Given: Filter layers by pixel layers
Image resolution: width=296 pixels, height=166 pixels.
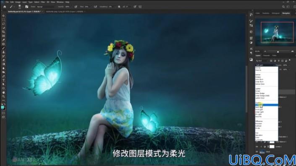Looking at the screenshot, I should (x=271, y=61).
